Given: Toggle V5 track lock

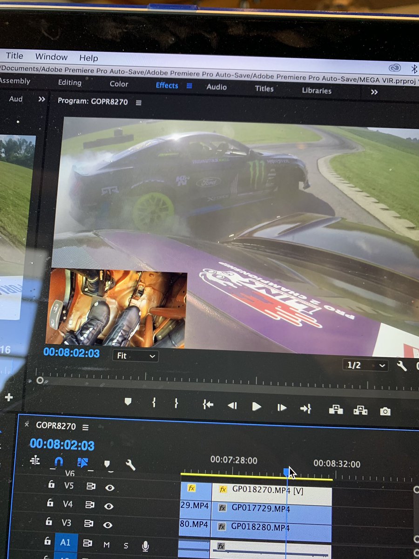Looking at the screenshot, I should [x=51, y=485].
